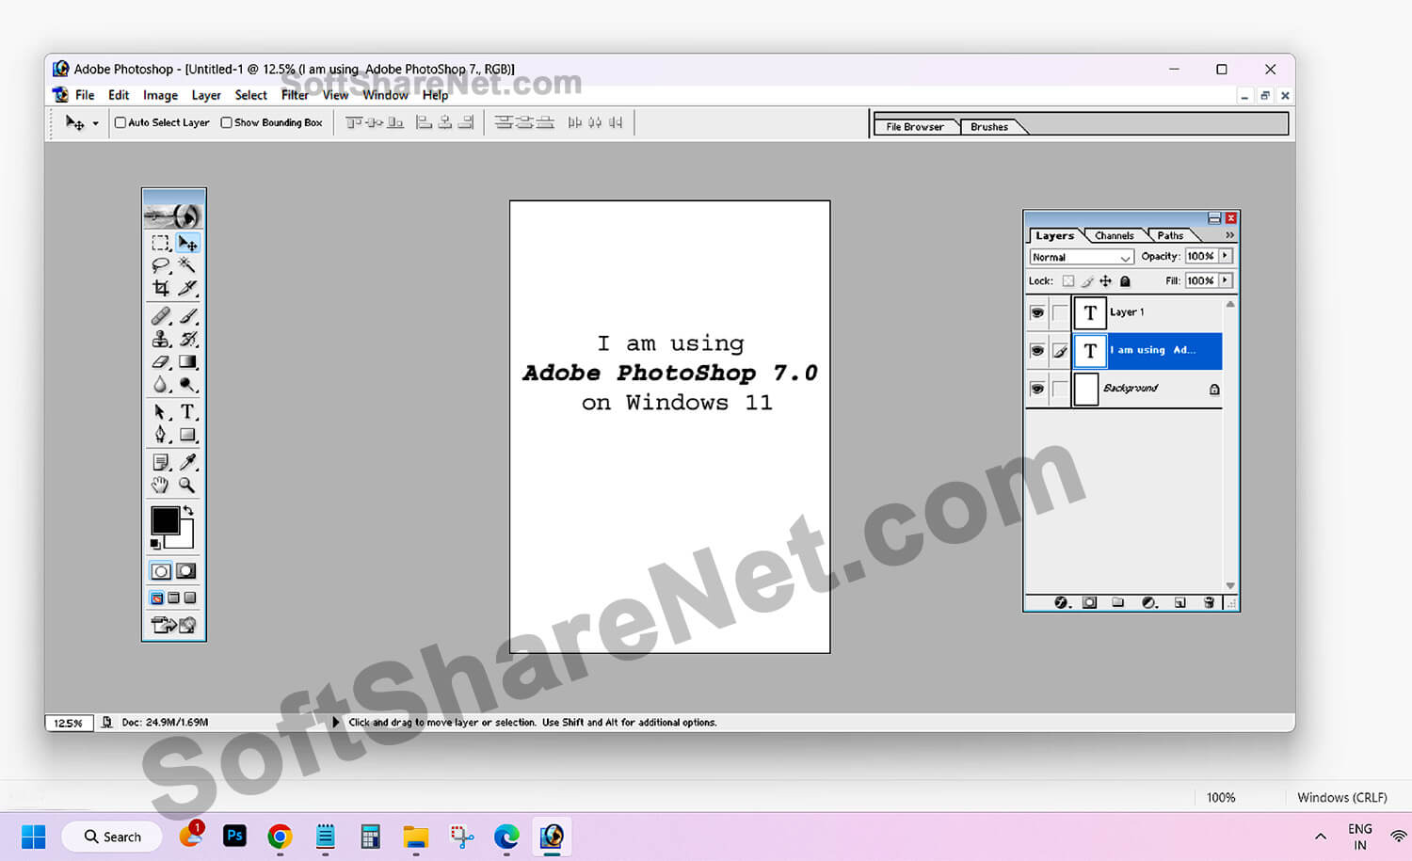
Task: Open the Fill slider arrow
Action: tap(1225, 280)
